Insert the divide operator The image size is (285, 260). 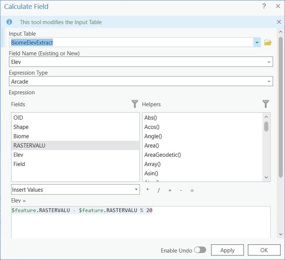158,190
